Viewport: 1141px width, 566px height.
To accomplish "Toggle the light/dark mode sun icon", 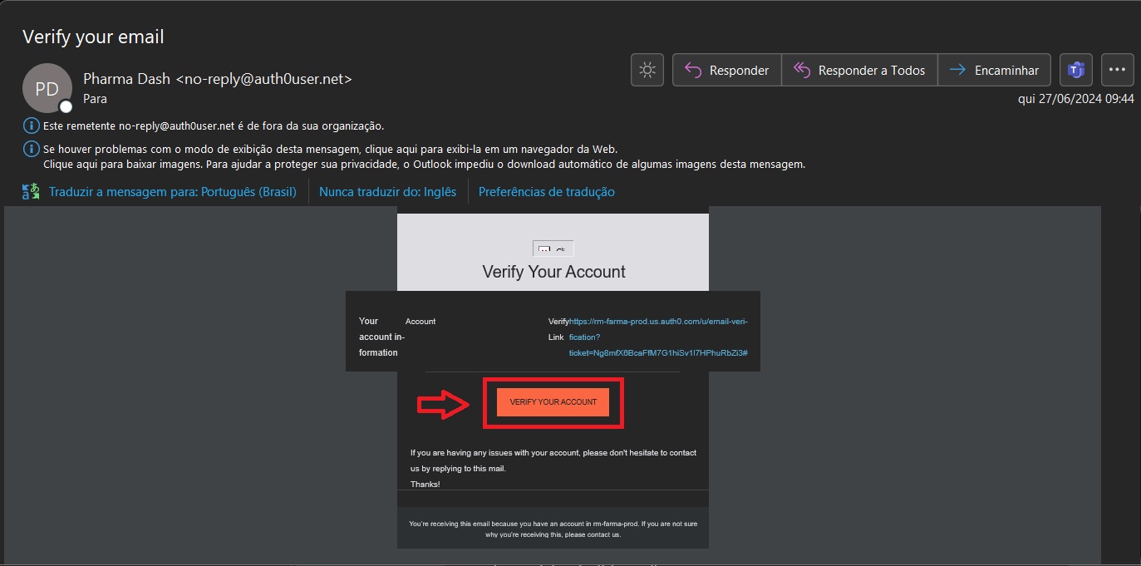I will (647, 71).
